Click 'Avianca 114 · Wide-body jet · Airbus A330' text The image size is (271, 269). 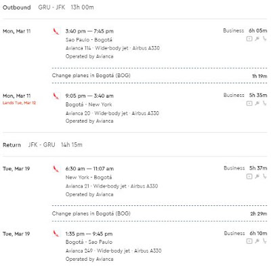[112, 48]
